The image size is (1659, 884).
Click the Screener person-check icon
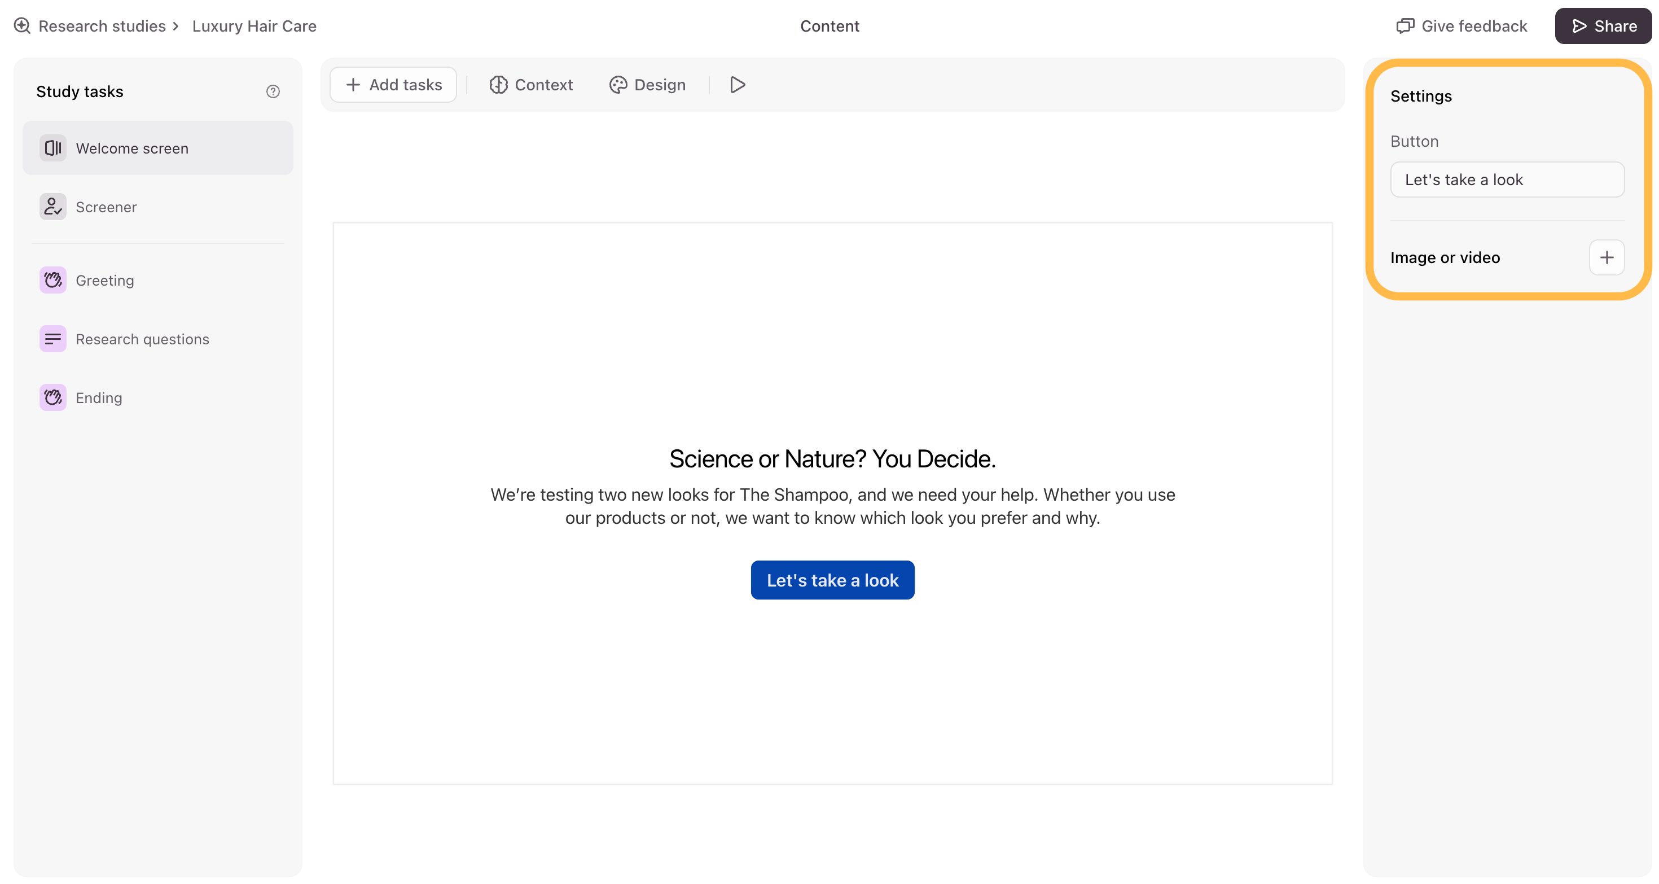click(53, 207)
